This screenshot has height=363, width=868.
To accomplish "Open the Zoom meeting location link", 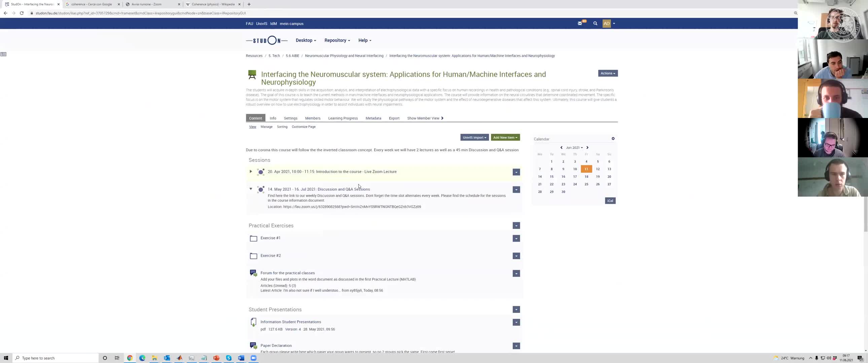I will point(352,207).
